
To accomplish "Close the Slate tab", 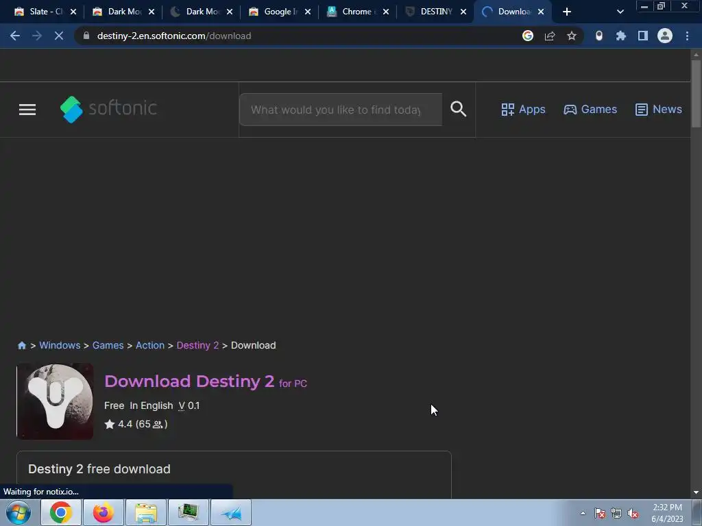I will [73, 12].
